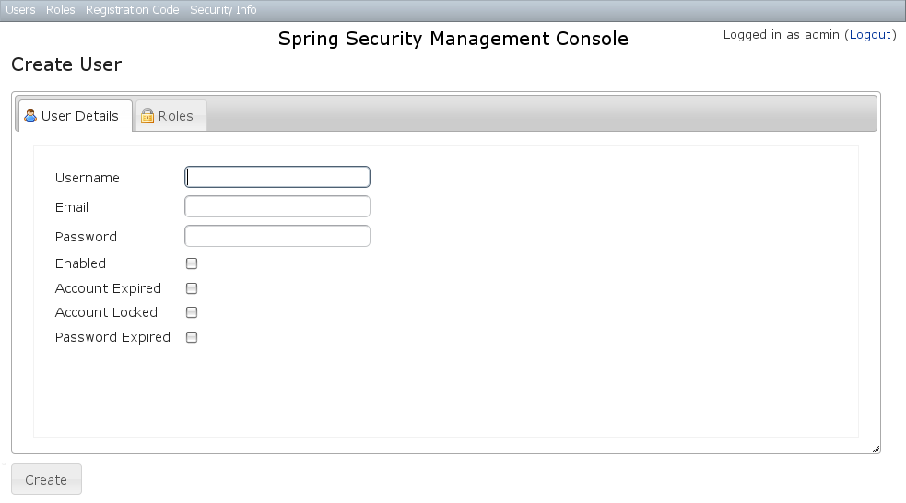The image size is (906, 503).
Task: Focus the Username text field
Action: pos(277,177)
